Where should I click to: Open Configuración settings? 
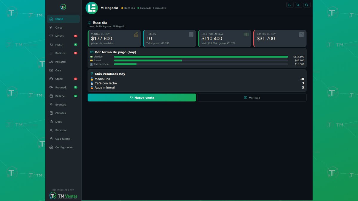[x=63, y=147]
